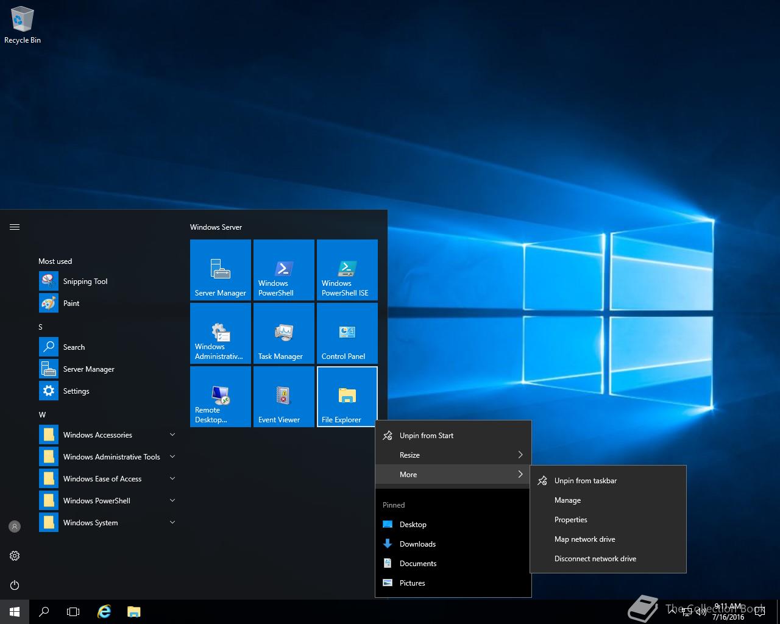Click the File Explorer tile
This screenshot has height=624, width=780.
(347, 397)
